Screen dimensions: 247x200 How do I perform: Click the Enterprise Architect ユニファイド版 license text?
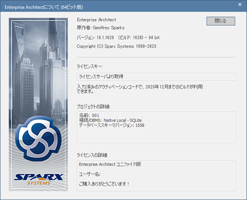pyautogui.click(x=110, y=164)
